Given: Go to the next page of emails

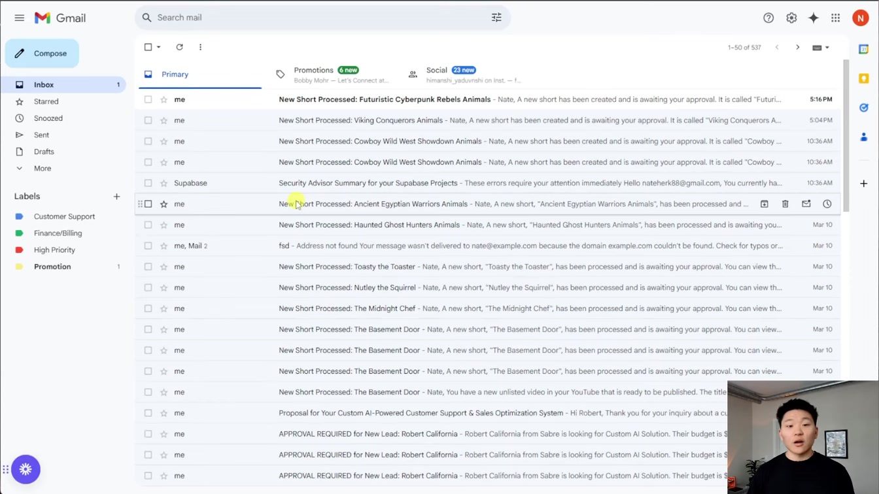Looking at the screenshot, I should [797, 47].
